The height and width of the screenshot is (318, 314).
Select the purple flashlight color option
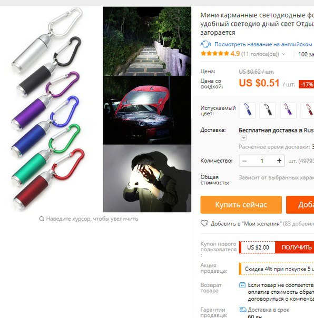(x=288, y=110)
